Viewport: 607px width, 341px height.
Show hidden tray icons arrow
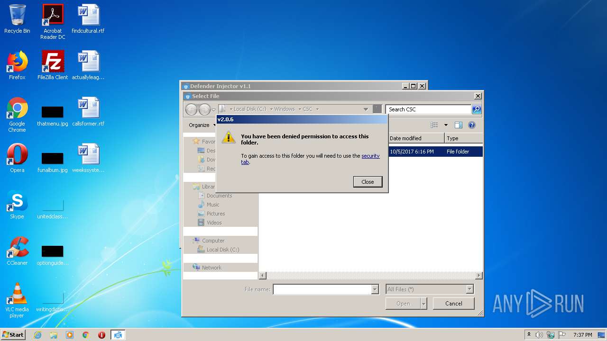(x=529, y=334)
